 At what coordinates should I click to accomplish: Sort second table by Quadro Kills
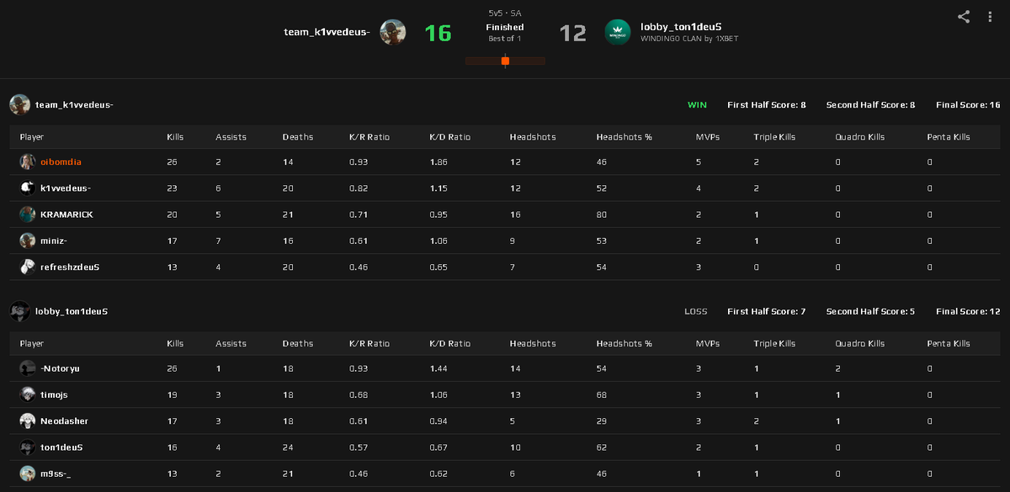point(859,343)
